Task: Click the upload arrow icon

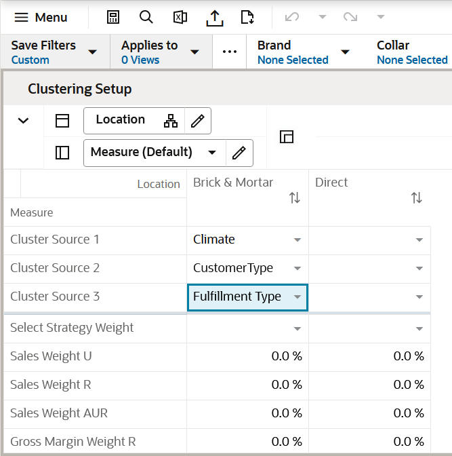Action: click(214, 17)
